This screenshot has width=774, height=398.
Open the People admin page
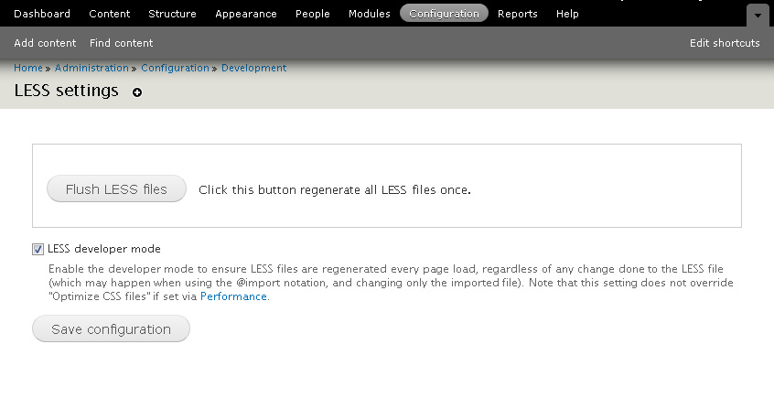[x=313, y=14]
